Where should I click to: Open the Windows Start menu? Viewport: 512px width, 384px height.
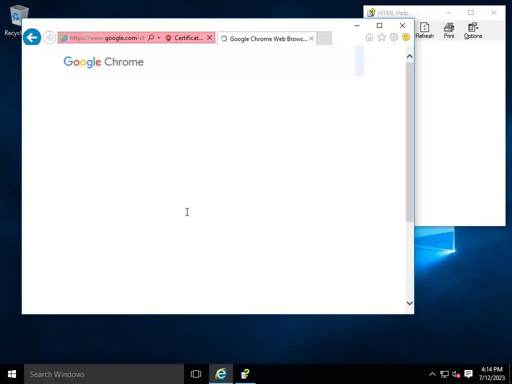(x=12, y=374)
